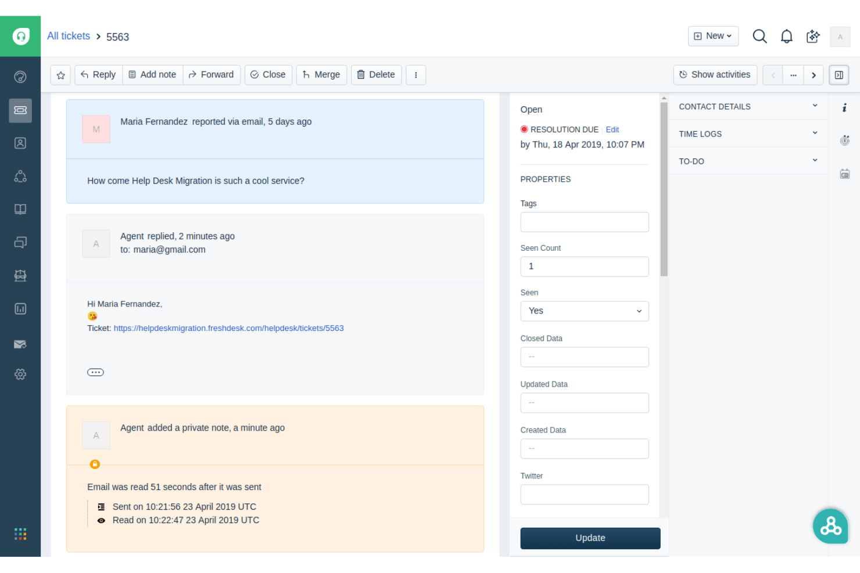
Task: Expand the Time Logs section
Action: (x=815, y=133)
